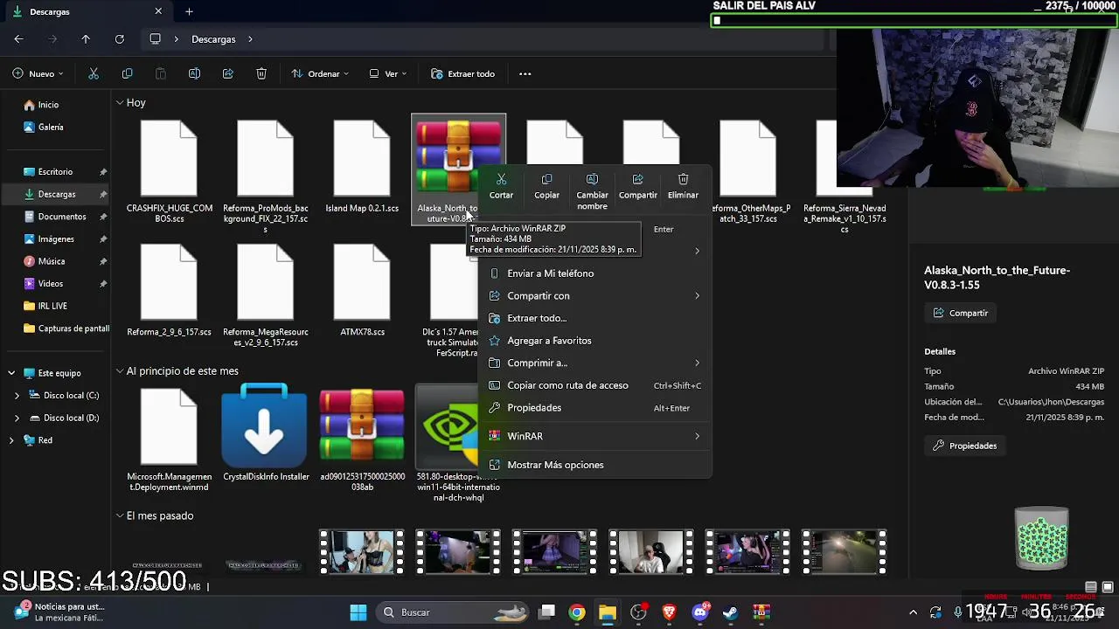This screenshot has height=629, width=1119.
Task: Click Propiedades button in details pane
Action: [x=965, y=446]
